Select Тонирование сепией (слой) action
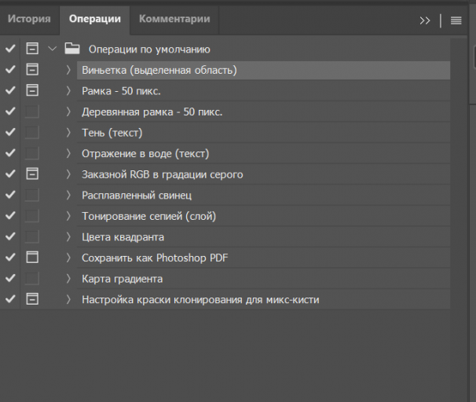The image size is (476, 402). click(263, 216)
